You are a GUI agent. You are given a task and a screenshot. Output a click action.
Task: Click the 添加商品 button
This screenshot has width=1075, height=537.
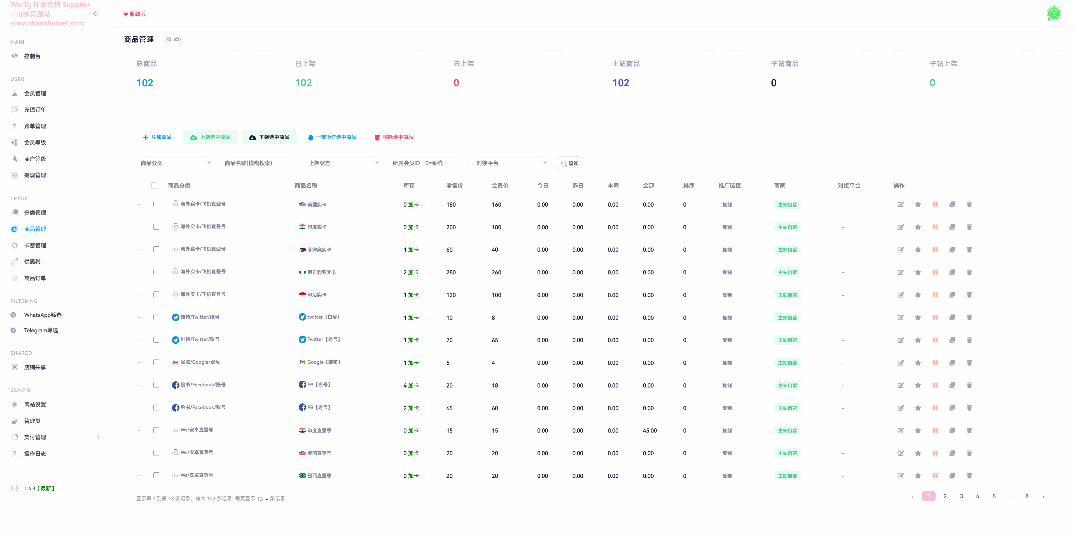click(157, 137)
